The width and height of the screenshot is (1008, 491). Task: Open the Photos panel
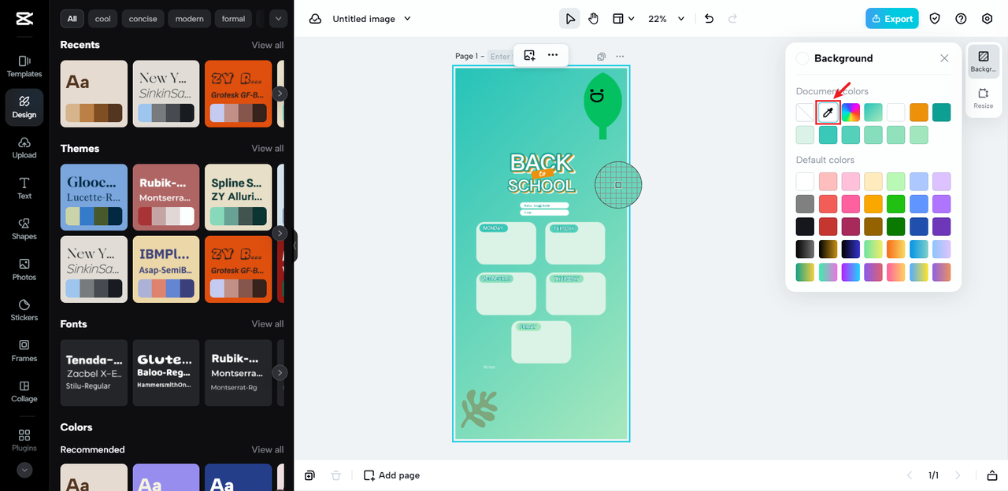[24, 270]
